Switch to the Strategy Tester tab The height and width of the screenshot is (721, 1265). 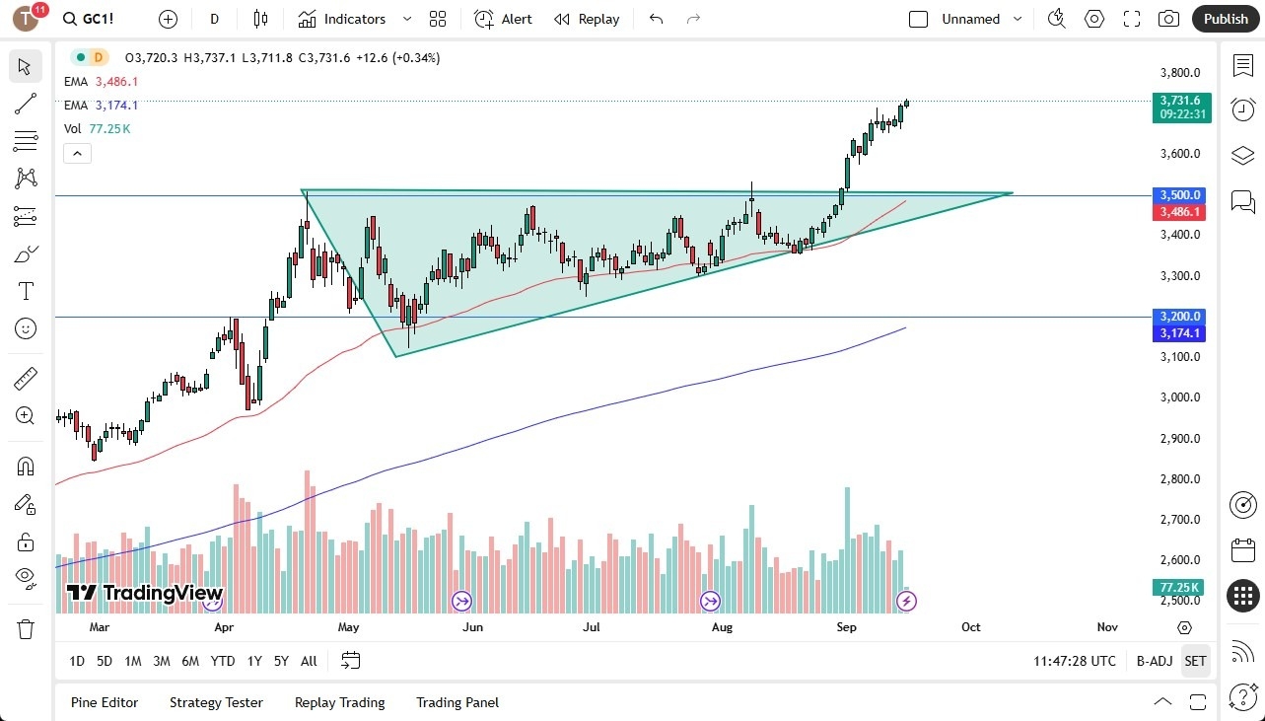216,702
